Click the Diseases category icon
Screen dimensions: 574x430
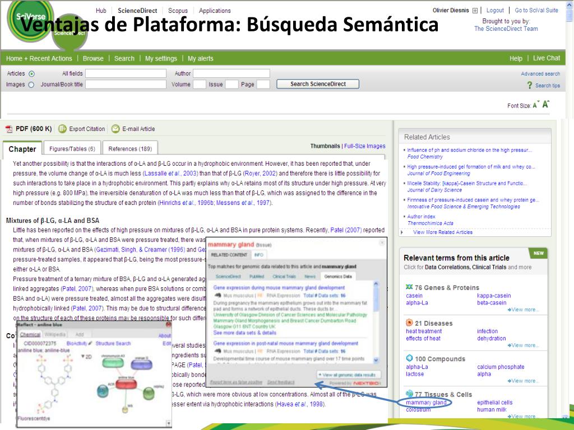click(x=409, y=322)
